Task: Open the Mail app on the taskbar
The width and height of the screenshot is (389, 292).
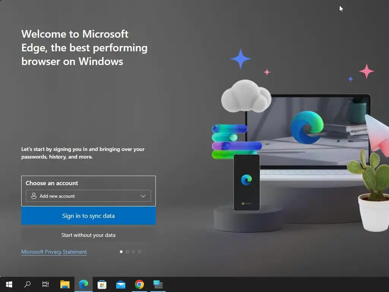Action: [x=121, y=284]
